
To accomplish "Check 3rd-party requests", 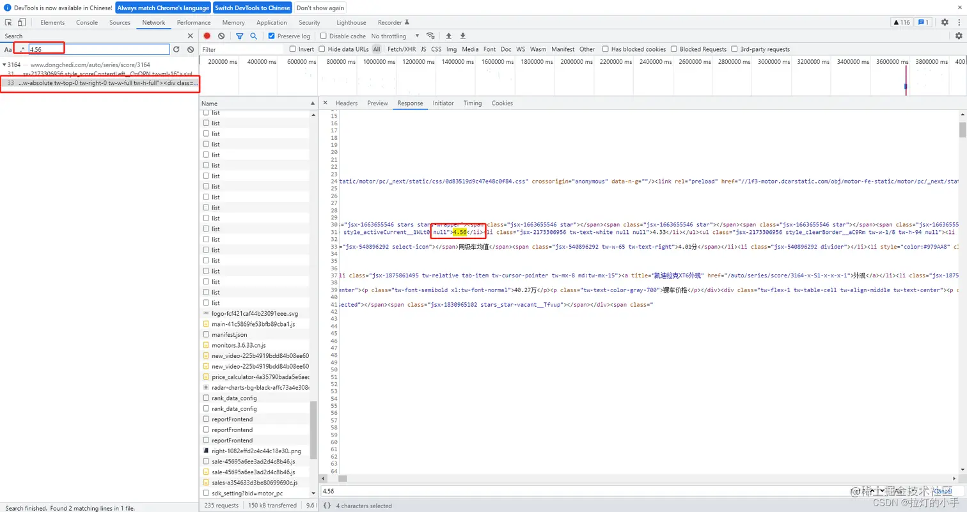I will [735, 49].
